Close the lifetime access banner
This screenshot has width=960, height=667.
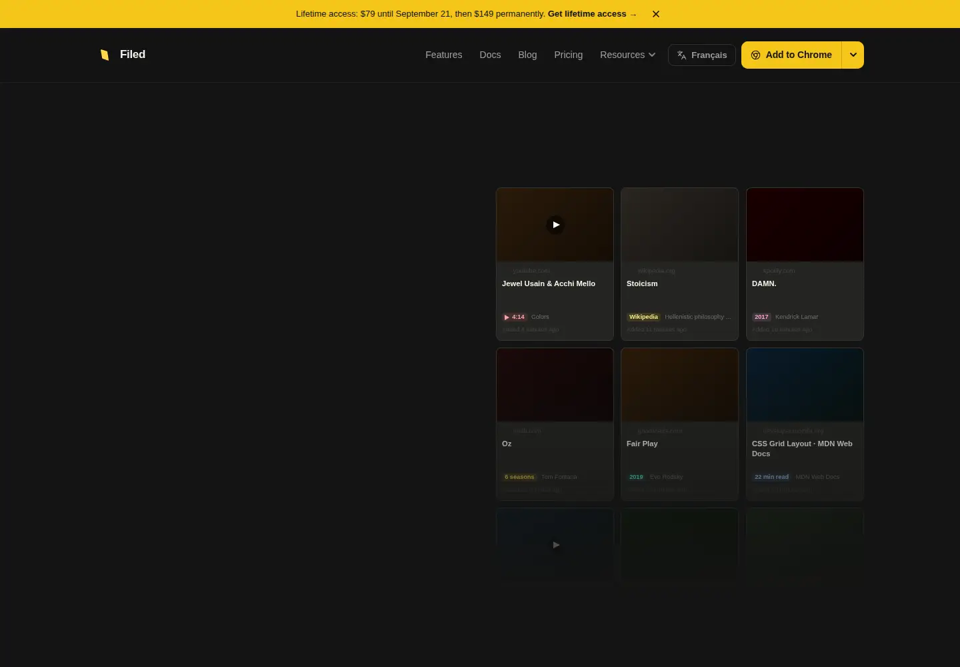tap(656, 14)
